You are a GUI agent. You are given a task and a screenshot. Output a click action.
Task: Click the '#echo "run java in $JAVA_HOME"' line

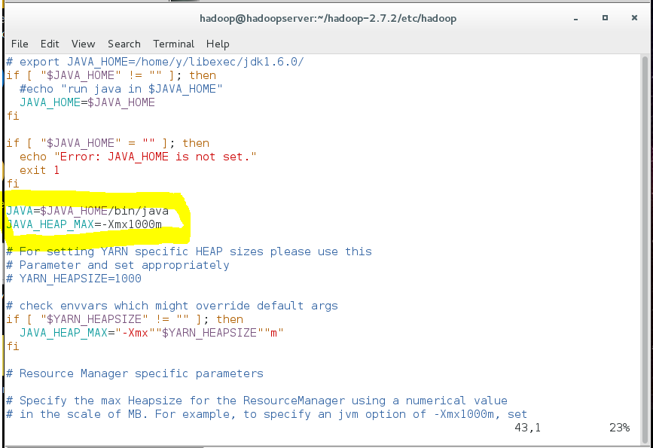point(121,89)
